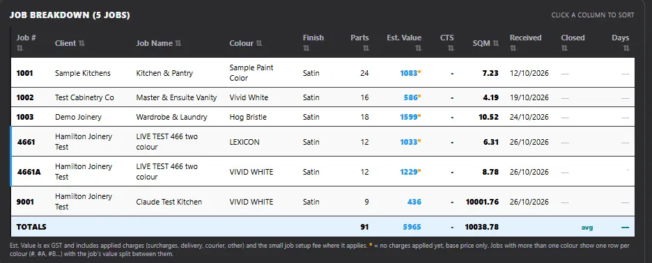Sort by Colour using its sort icon
This screenshot has width=652, height=263.
coord(258,43)
